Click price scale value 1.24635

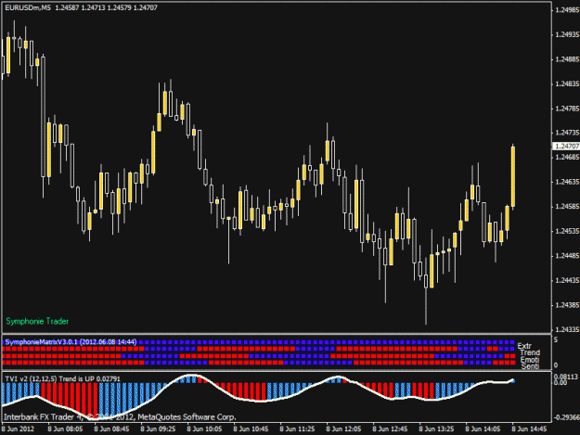(x=567, y=182)
